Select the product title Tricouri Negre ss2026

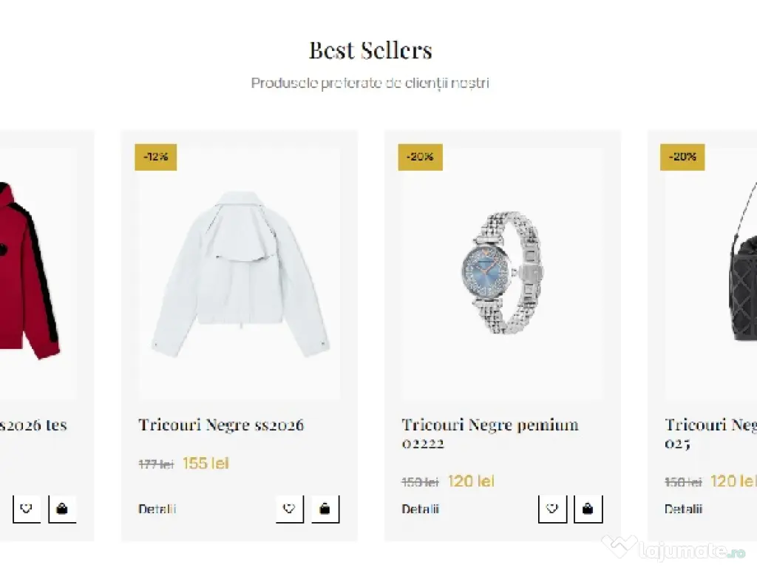[x=221, y=425]
